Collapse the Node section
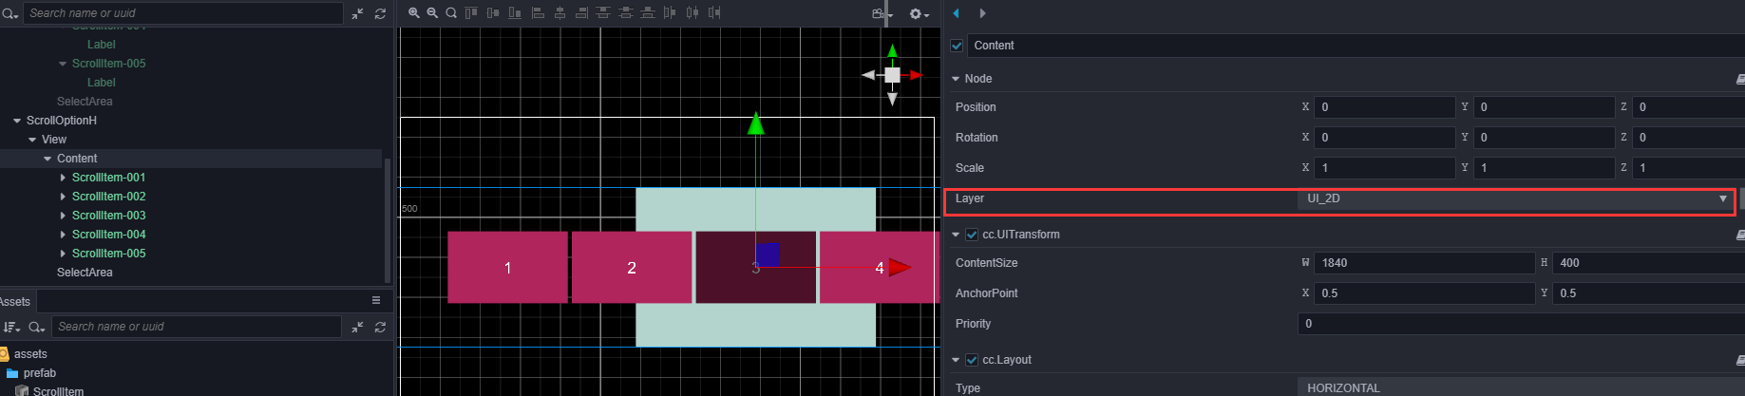This screenshot has width=1745, height=396. pyautogui.click(x=956, y=79)
